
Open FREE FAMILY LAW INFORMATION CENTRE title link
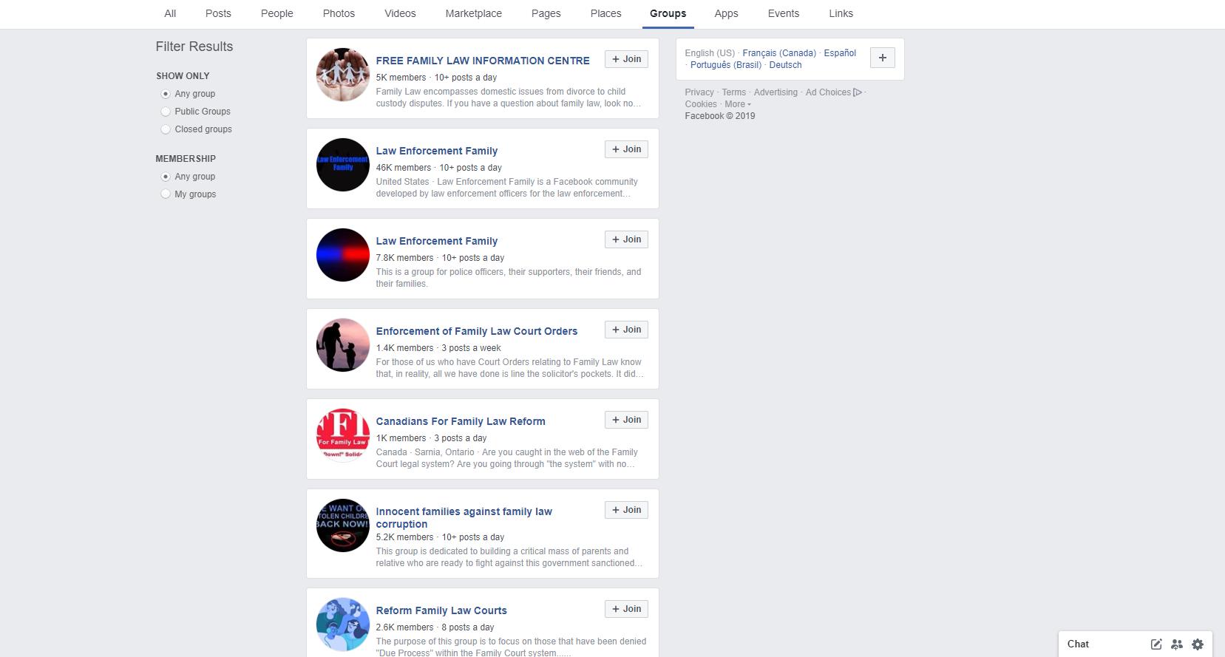point(483,61)
